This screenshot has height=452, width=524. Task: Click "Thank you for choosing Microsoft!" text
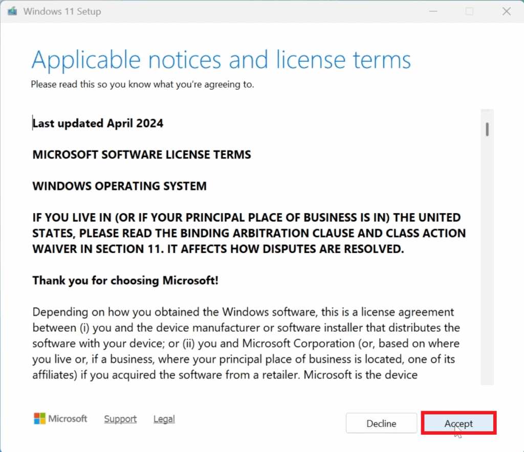125,280
